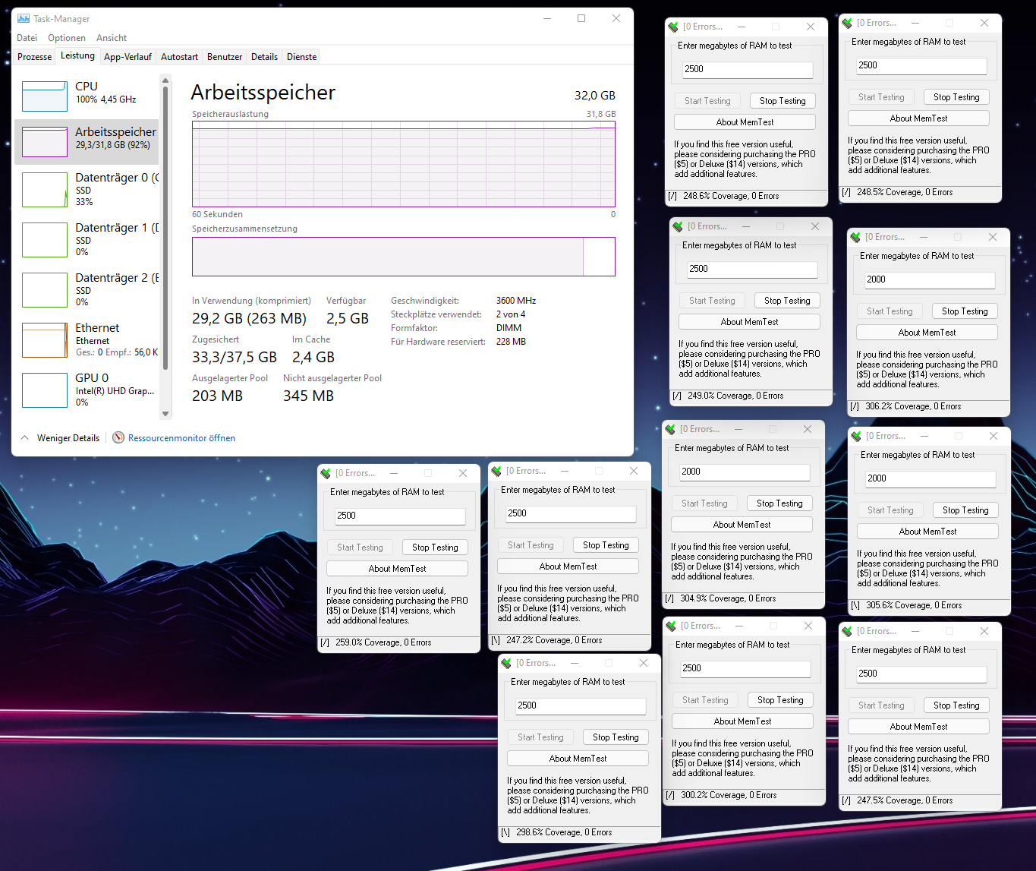Viewport: 1036px width, 871px height.
Task: Collapse view with the Weniger Details chevron
Action: pos(25,437)
